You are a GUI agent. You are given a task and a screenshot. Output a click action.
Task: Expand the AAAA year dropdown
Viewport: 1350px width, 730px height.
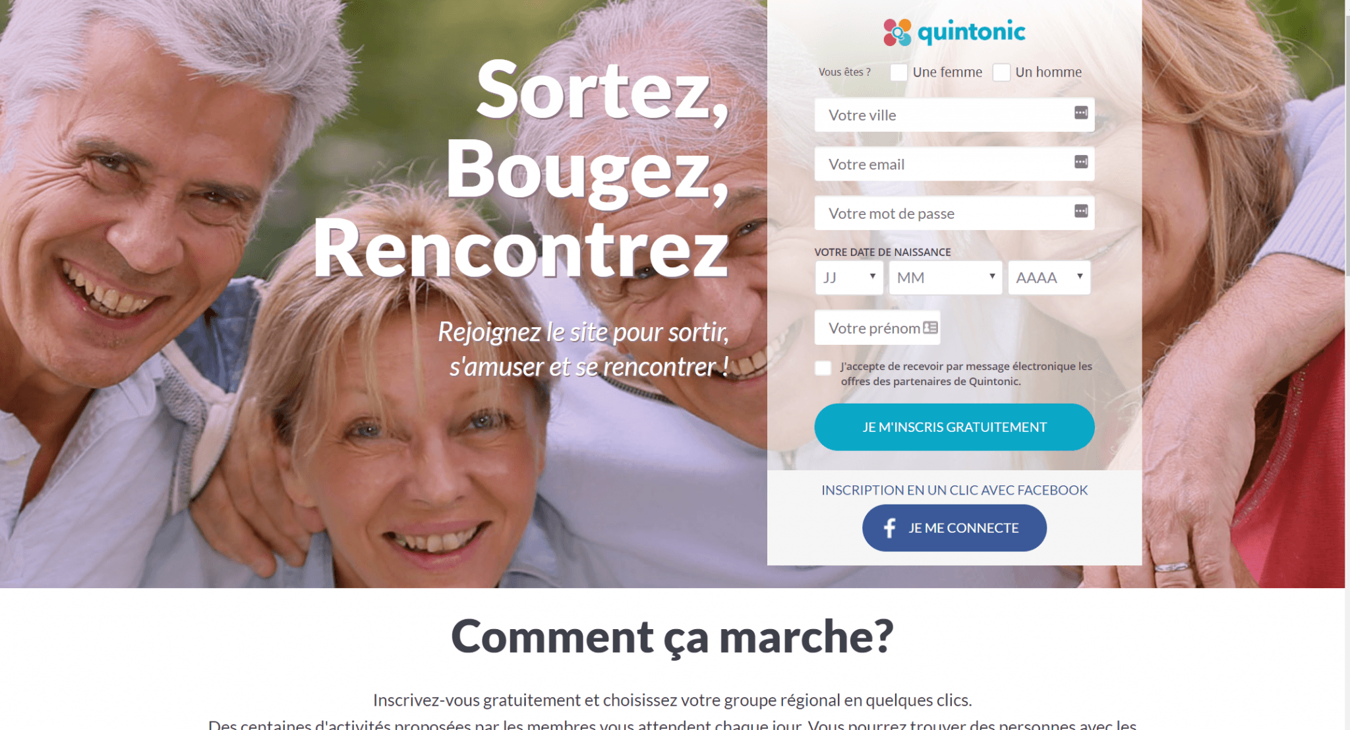tap(1049, 278)
